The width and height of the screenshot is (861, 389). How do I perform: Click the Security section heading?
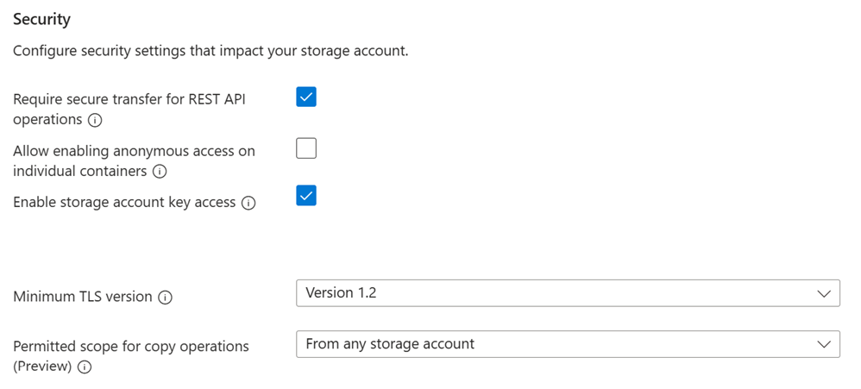coord(41,19)
